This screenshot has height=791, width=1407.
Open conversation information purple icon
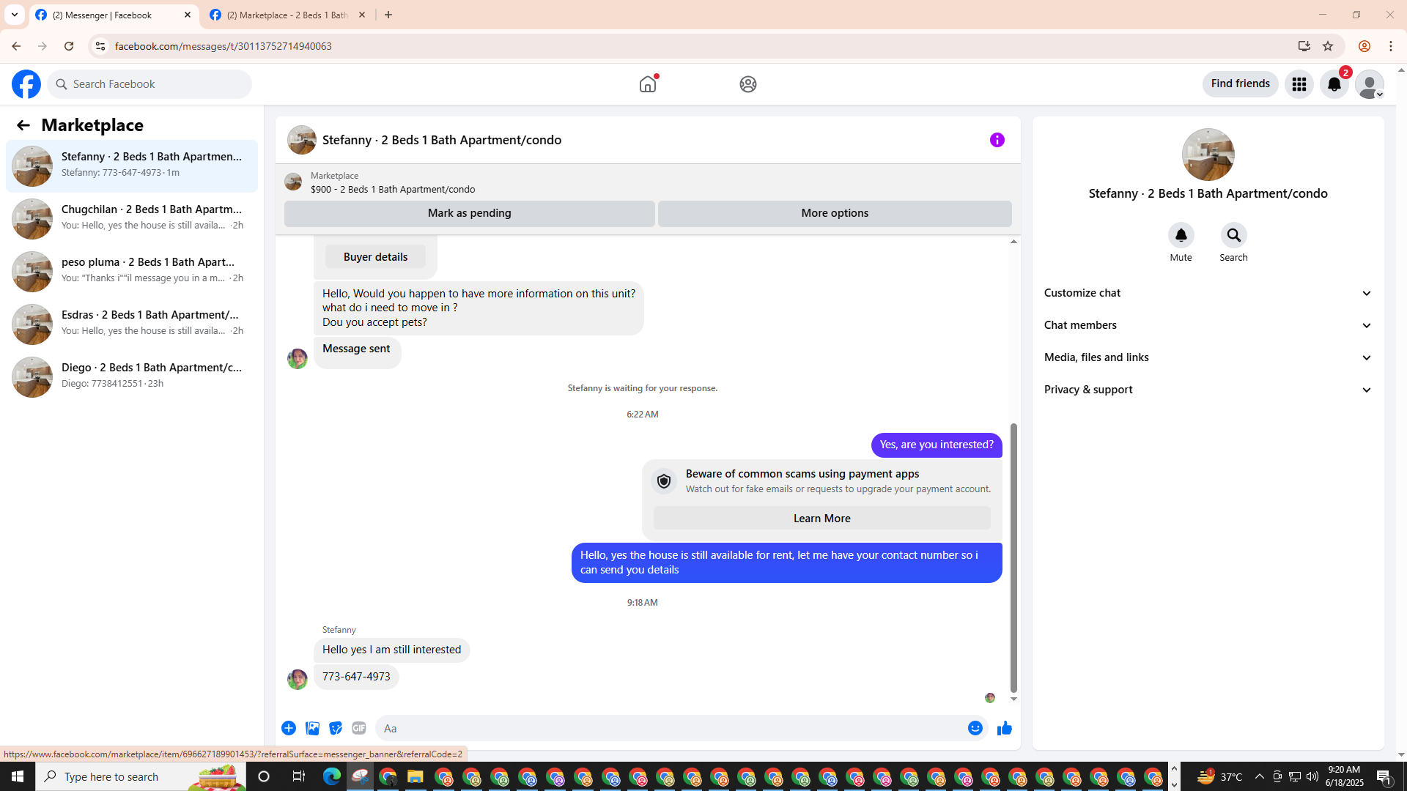[x=997, y=140]
